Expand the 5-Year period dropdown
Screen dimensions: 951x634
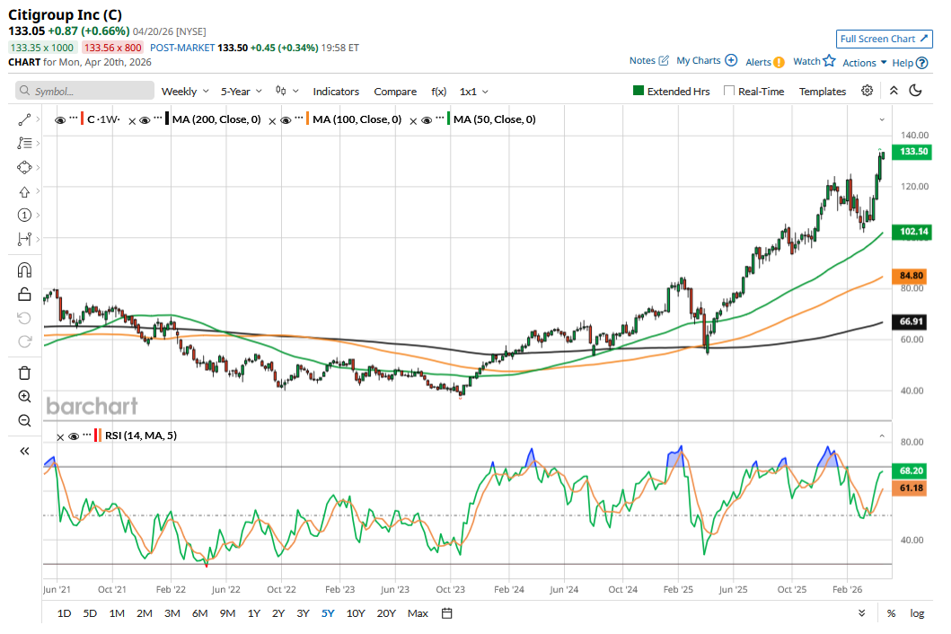click(242, 92)
